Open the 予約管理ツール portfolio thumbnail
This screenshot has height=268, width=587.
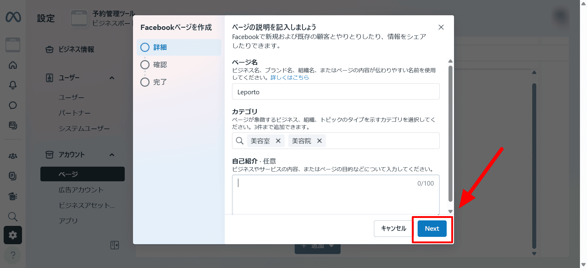[x=79, y=18]
